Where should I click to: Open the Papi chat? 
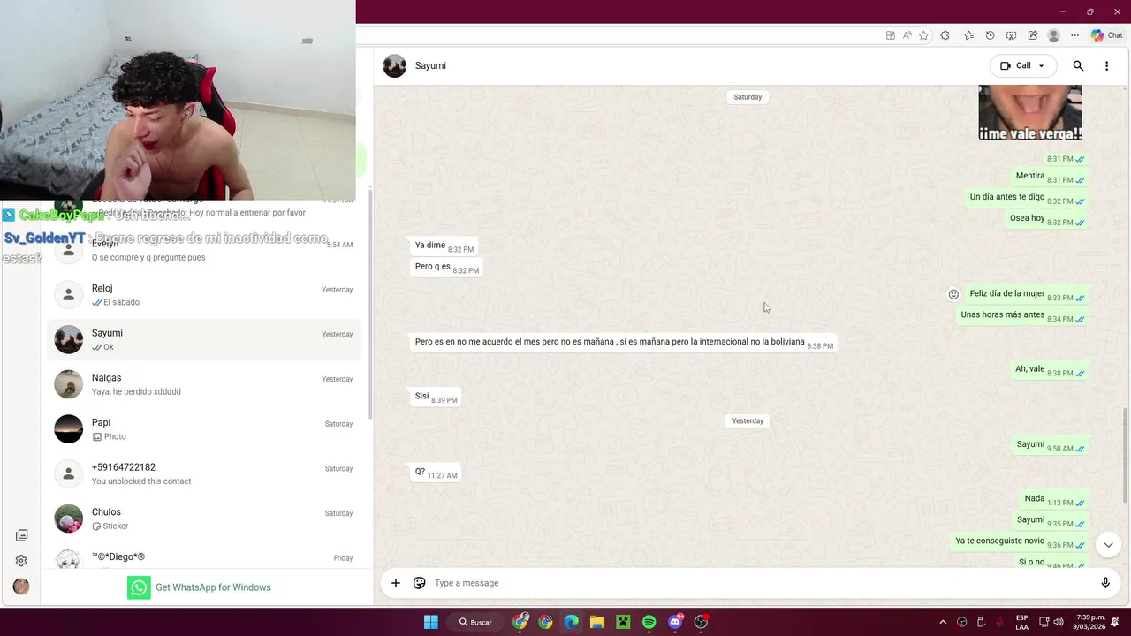tap(204, 429)
